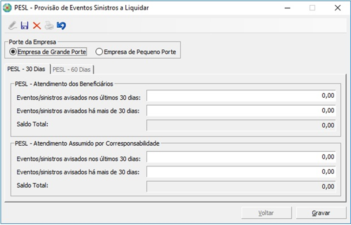Viewport: 351px width, 225px height.
Task: Focus Beneficiários há mais de 30 dias field
Action: [241, 111]
